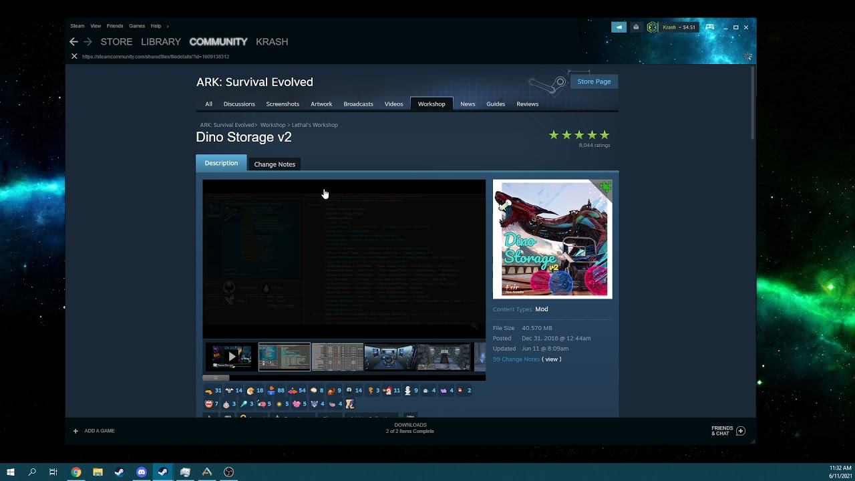Open the Windows Start menu
The image size is (855, 481).
11,472
